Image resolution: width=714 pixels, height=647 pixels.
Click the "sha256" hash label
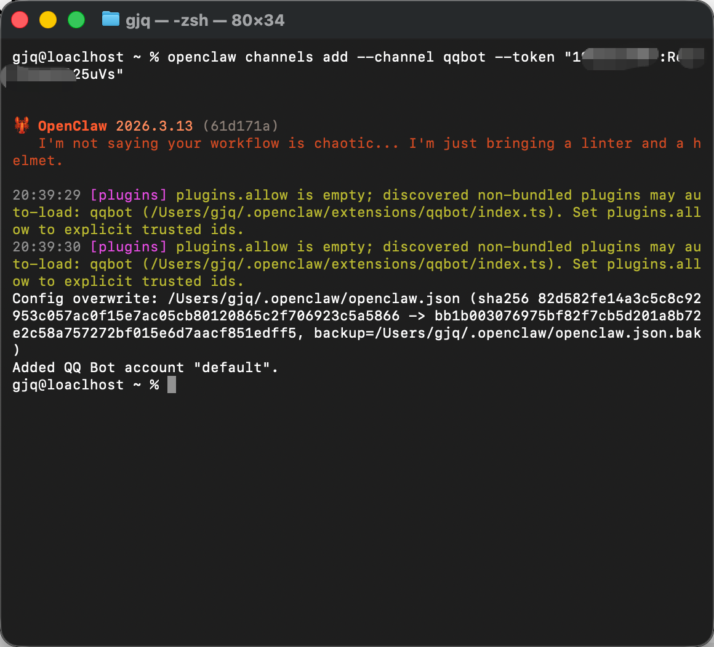point(503,299)
